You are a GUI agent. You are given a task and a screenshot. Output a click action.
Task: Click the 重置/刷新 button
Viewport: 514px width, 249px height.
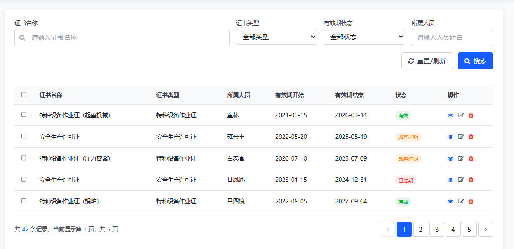tap(427, 61)
